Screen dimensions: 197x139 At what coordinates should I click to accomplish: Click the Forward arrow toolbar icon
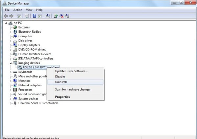pyautogui.click(x=11, y=16)
